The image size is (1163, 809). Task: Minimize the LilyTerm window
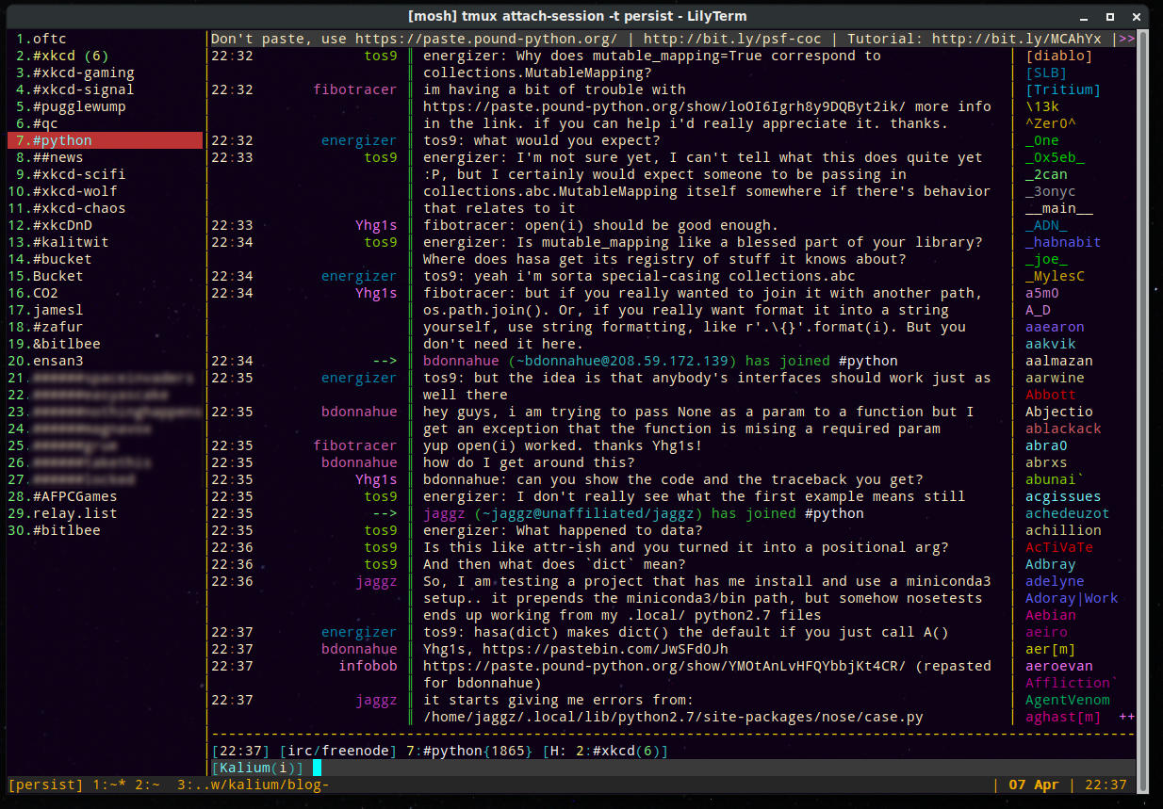pyautogui.click(x=1088, y=16)
